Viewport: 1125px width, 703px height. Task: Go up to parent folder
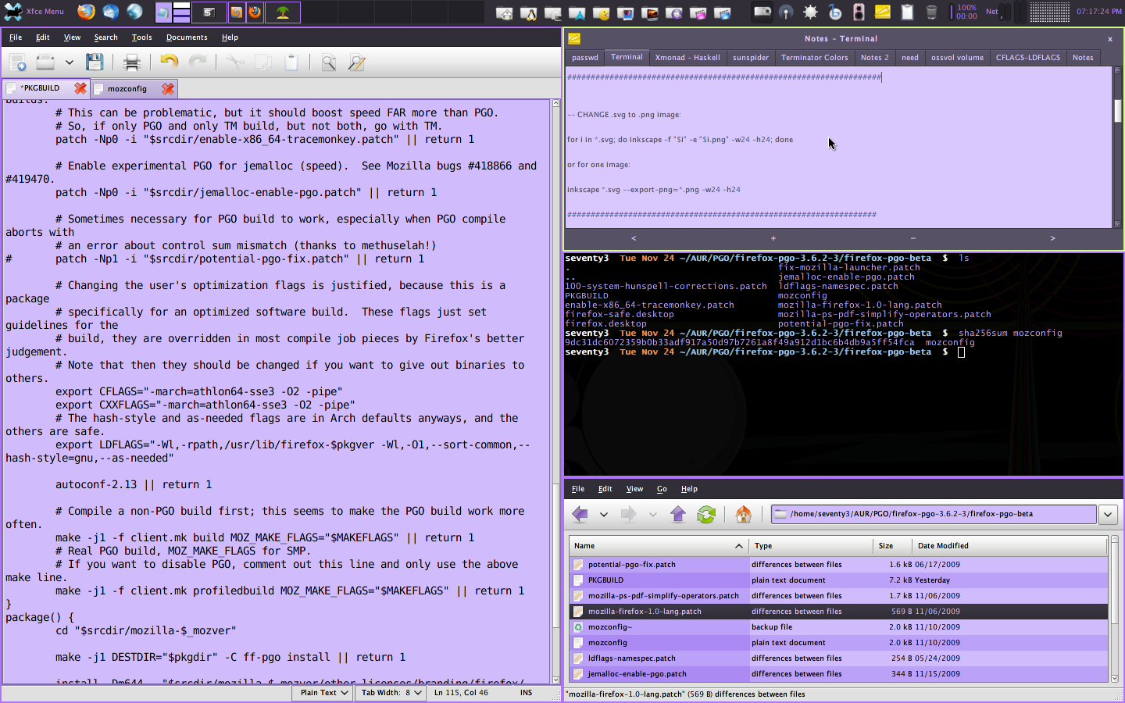677,514
